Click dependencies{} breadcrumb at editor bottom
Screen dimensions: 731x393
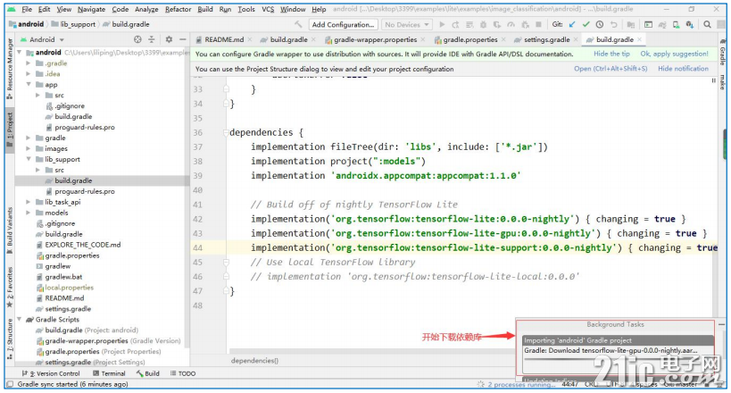[x=254, y=360]
